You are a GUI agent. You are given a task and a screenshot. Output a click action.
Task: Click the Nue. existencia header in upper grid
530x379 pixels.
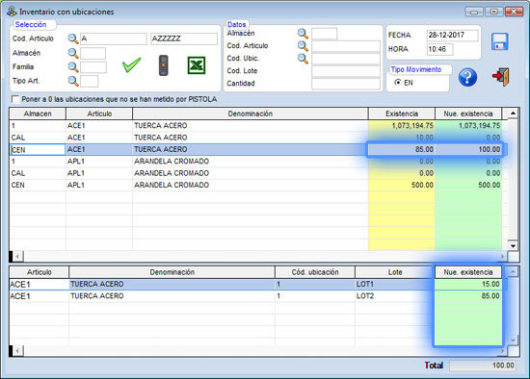coord(468,114)
